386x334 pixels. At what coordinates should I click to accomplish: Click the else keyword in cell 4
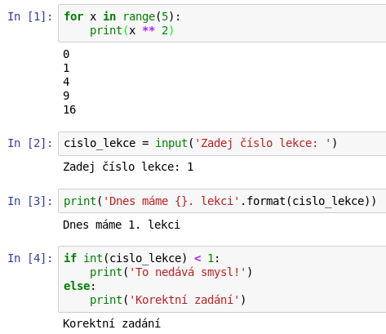point(77,286)
